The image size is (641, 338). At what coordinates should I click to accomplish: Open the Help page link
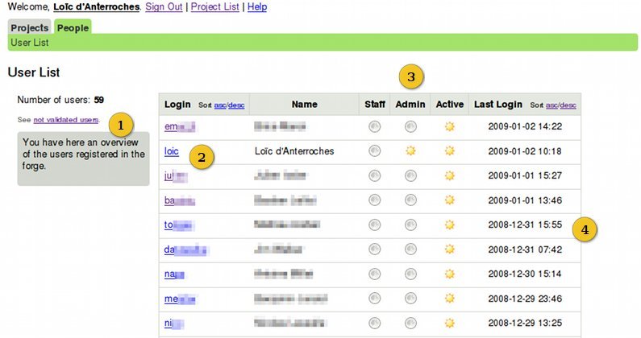pos(257,6)
